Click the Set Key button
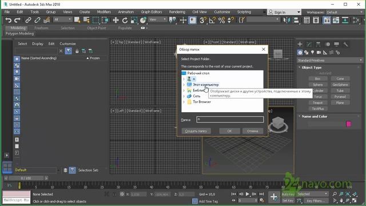This screenshot has width=366, height=206. (288, 201)
